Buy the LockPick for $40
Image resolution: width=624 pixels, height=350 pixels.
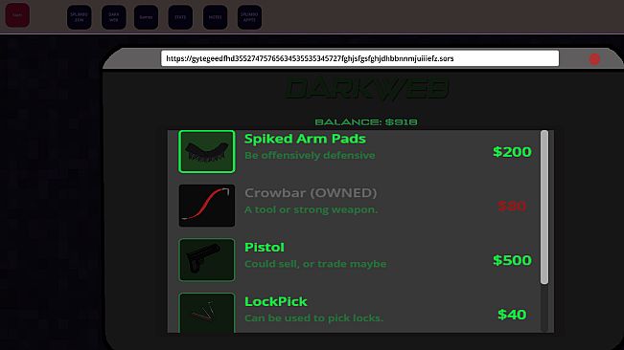coord(512,315)
